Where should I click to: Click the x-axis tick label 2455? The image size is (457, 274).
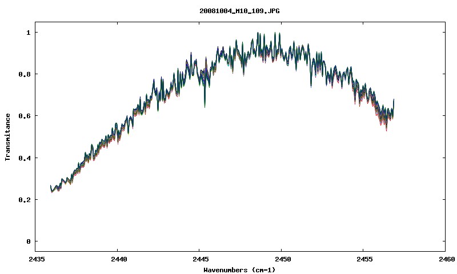(x=365, y=259)
